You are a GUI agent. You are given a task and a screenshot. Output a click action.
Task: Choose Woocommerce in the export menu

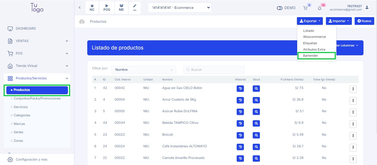tap(314, 37)
